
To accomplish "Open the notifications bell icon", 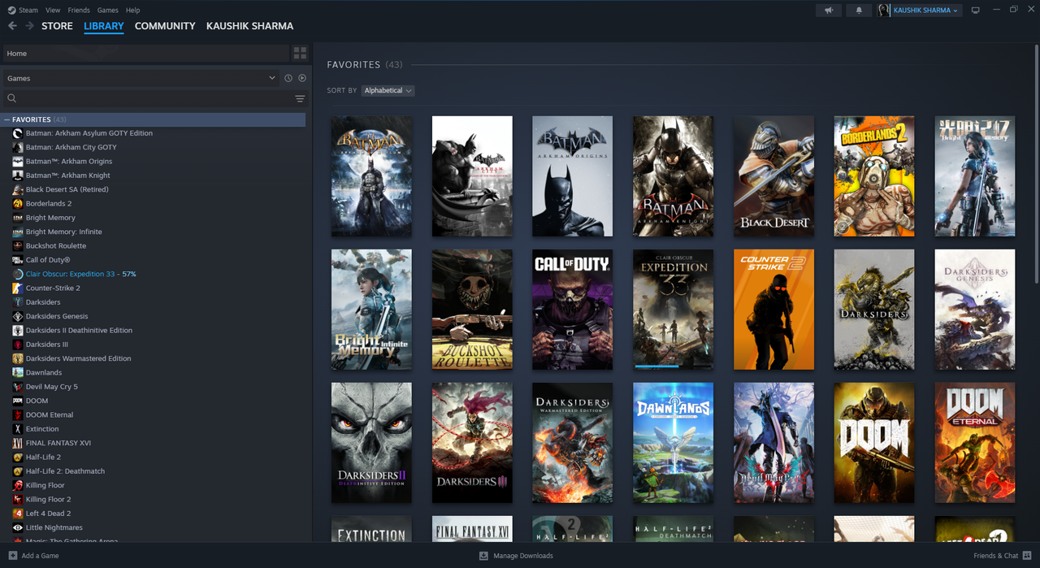I will [859, 10].
